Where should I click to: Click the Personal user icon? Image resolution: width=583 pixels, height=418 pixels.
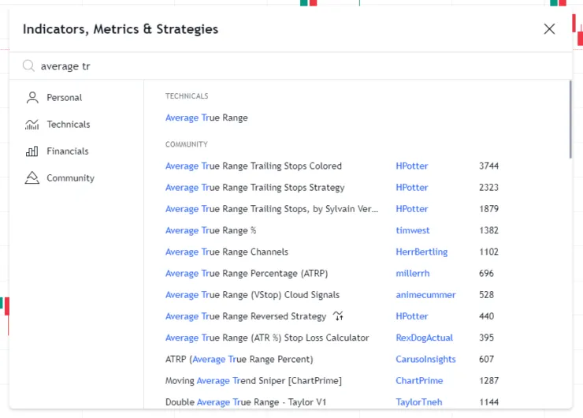32,98
